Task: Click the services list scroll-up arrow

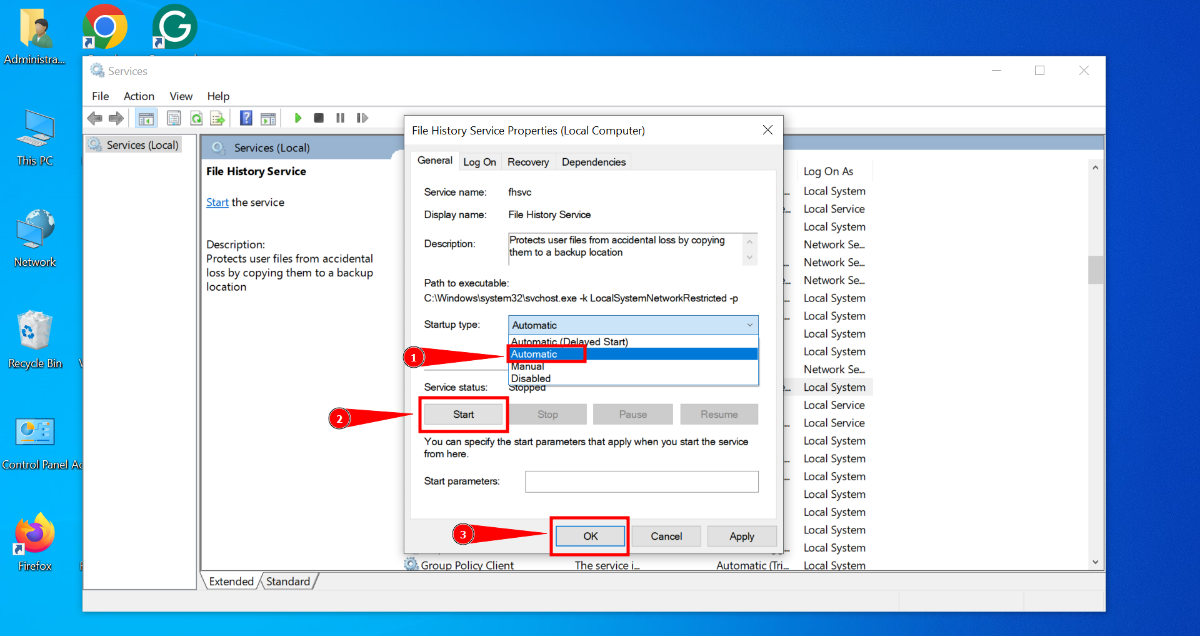Action: click(1095, 168)
